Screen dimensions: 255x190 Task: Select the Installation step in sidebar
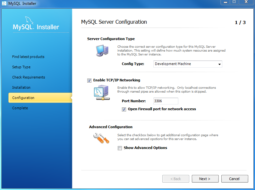click(21, 87)
